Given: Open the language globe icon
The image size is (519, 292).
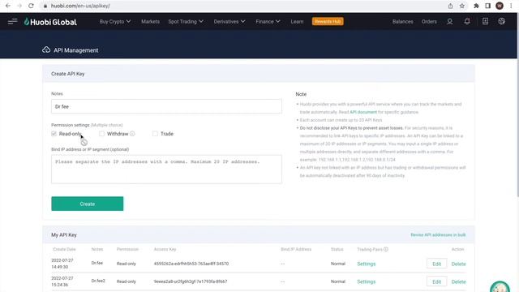Looking at the screenshot, I should (502, 22).
